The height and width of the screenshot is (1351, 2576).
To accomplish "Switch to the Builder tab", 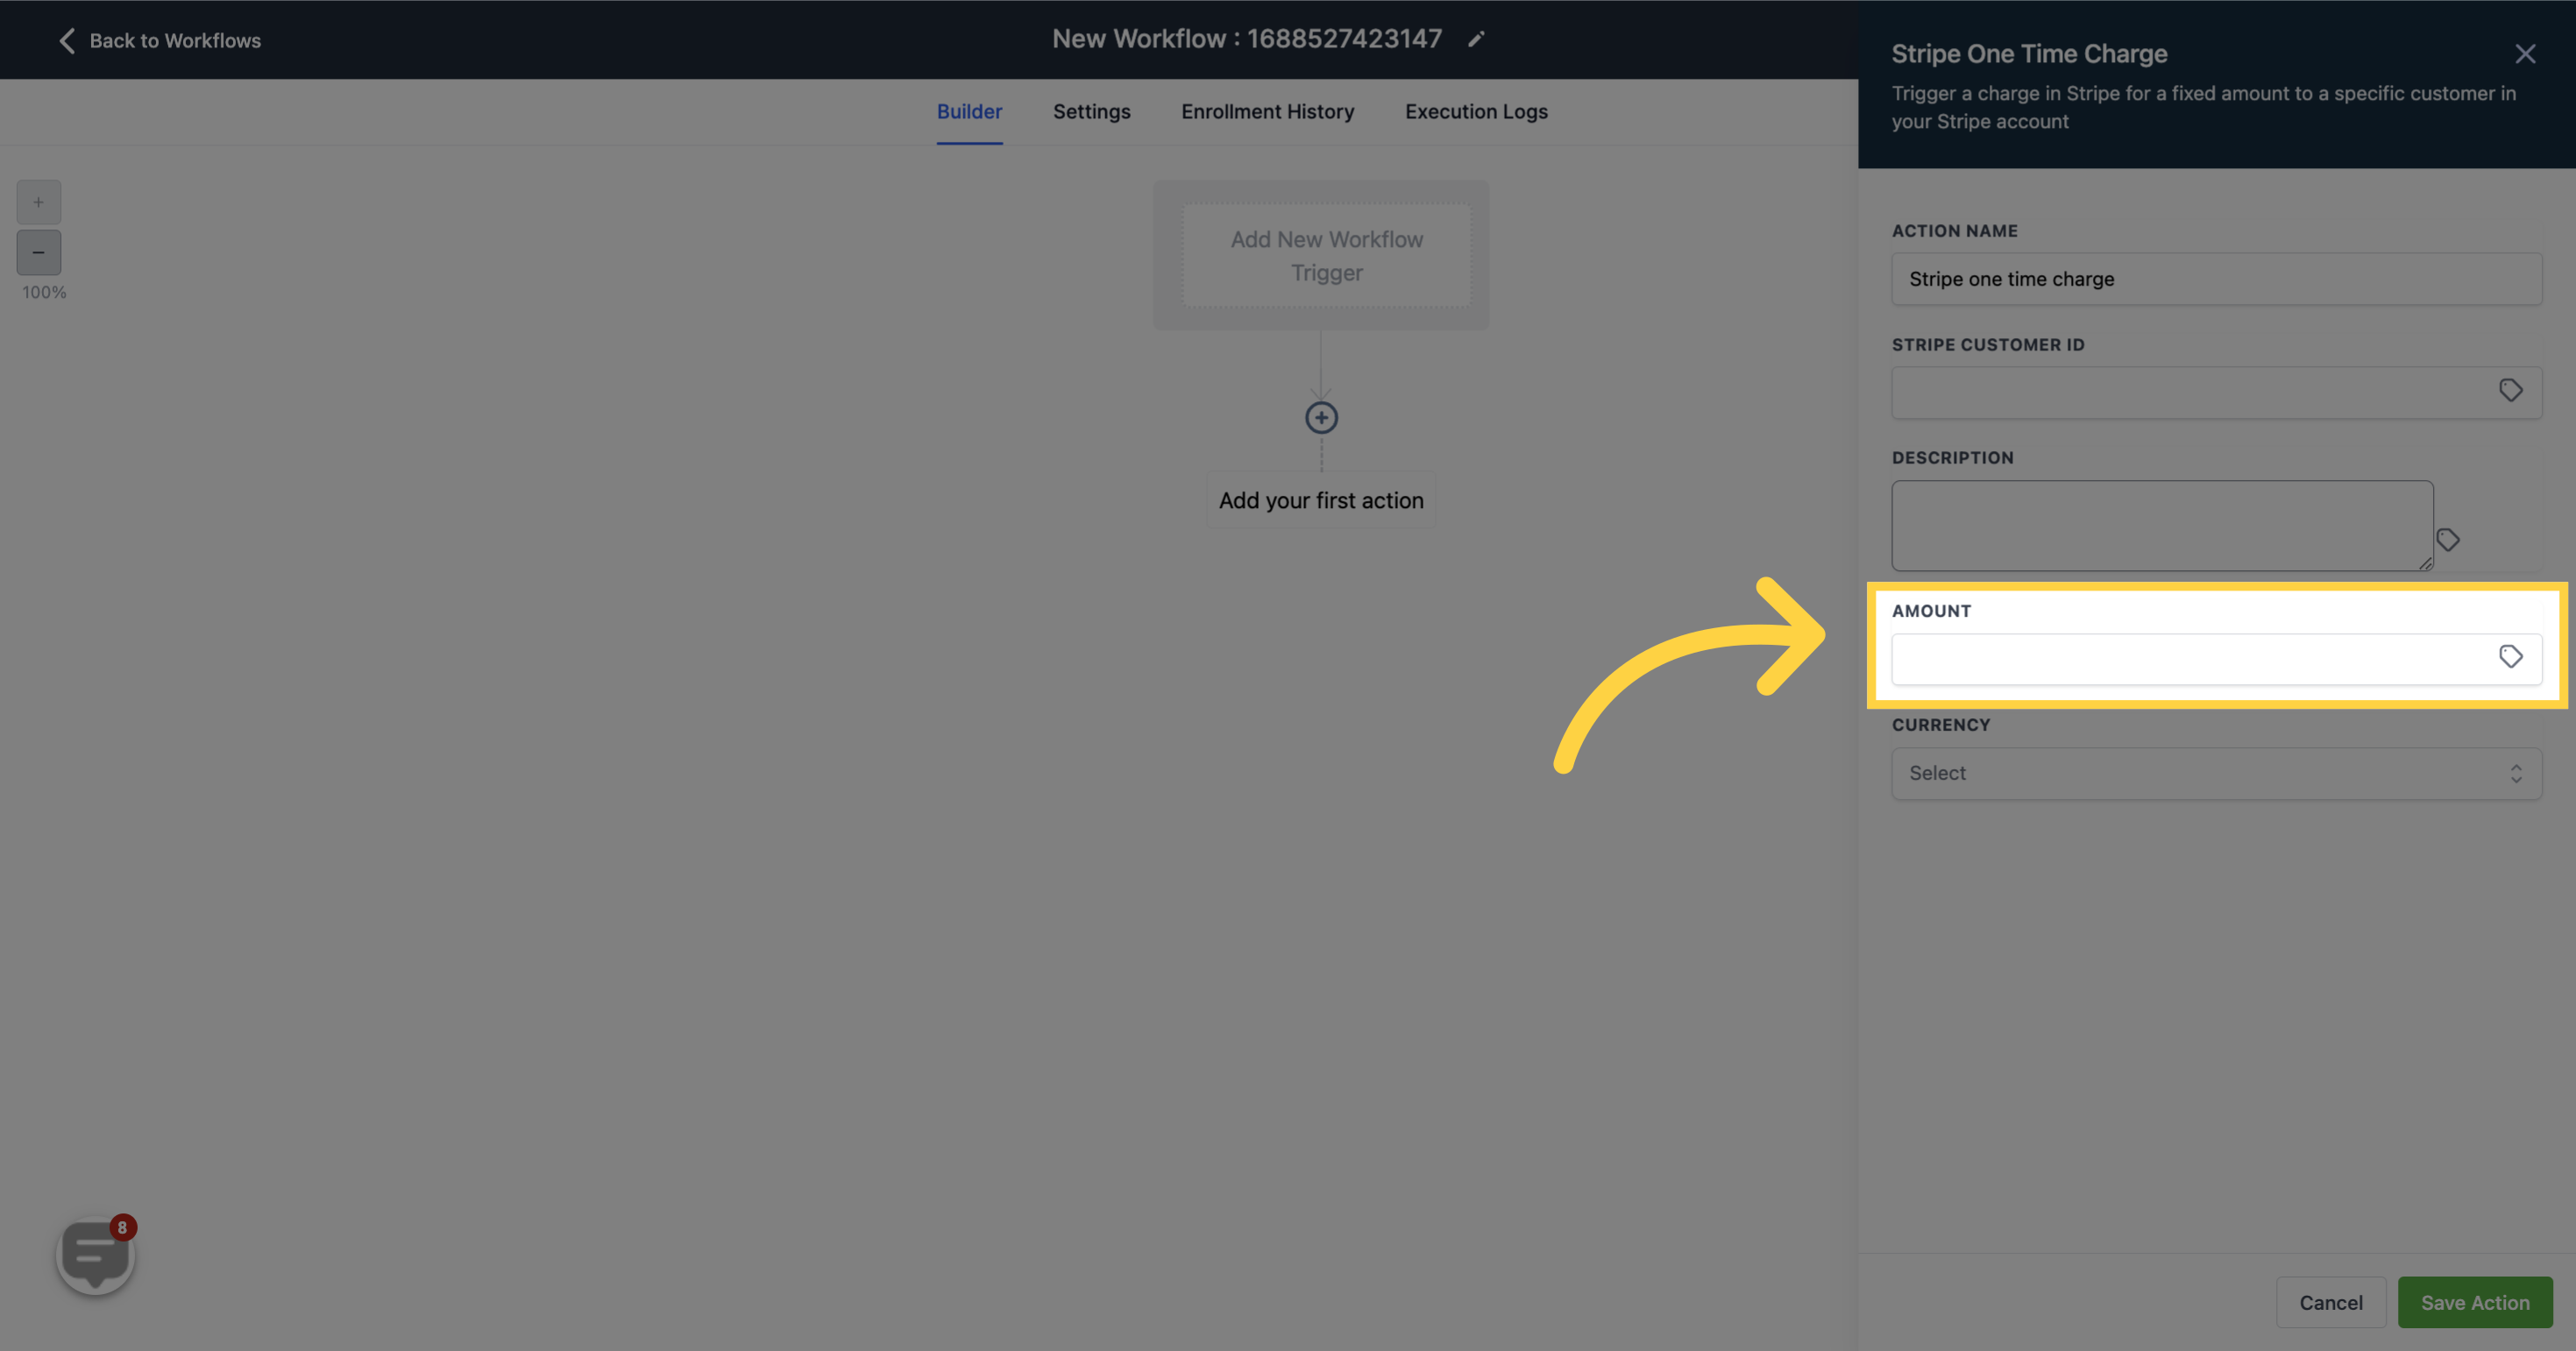I will click(969, 112).
